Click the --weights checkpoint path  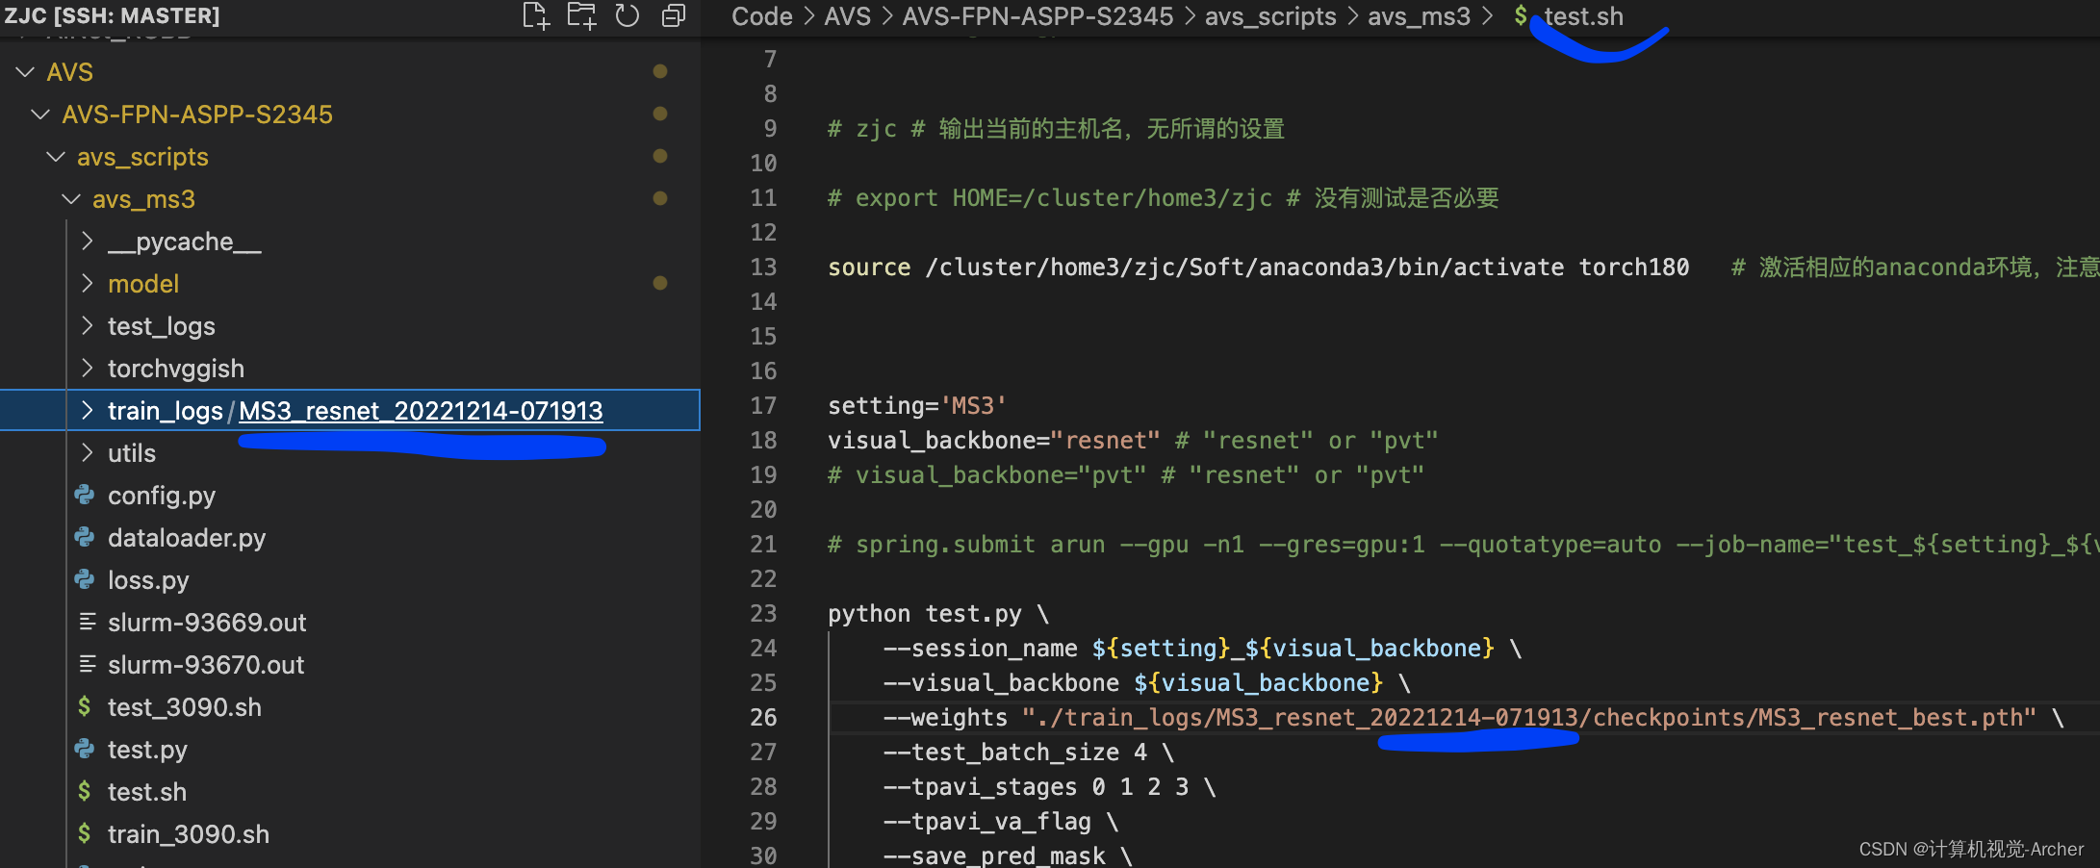1529,717
